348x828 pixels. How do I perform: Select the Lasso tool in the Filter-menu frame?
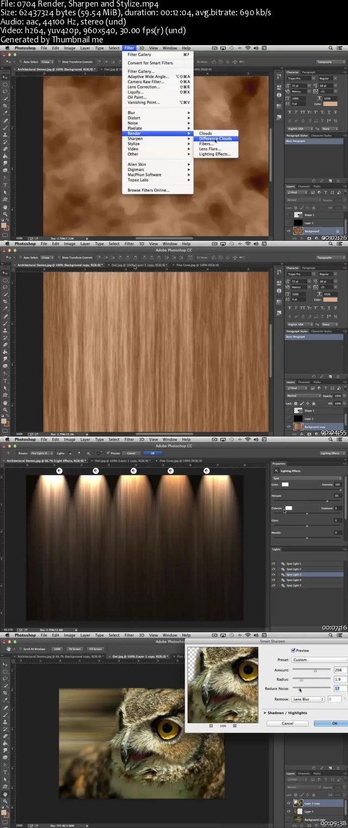point(5,92)
